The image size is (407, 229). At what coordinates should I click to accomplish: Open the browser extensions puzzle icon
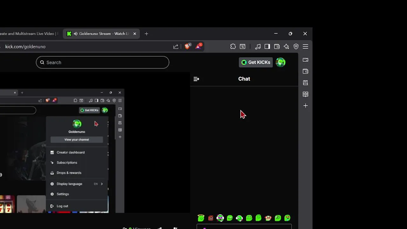(233, 46)
